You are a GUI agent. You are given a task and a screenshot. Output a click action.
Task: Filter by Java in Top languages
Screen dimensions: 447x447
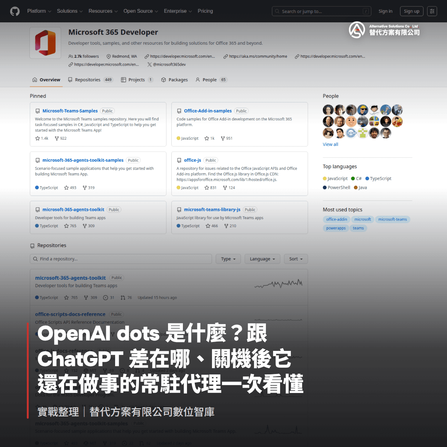point(361,187)
